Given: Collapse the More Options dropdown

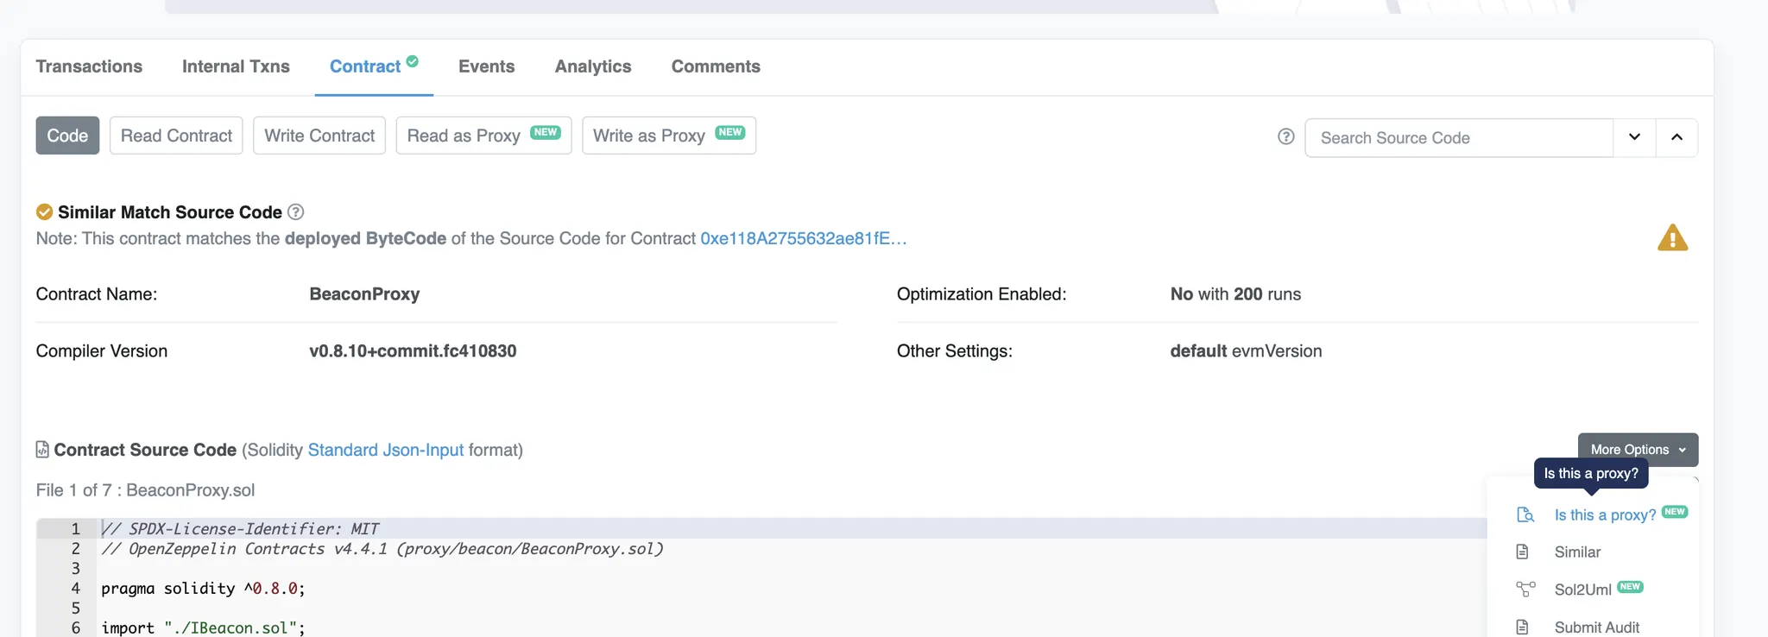Looking at the screenshot, I should pos(1637,450).
